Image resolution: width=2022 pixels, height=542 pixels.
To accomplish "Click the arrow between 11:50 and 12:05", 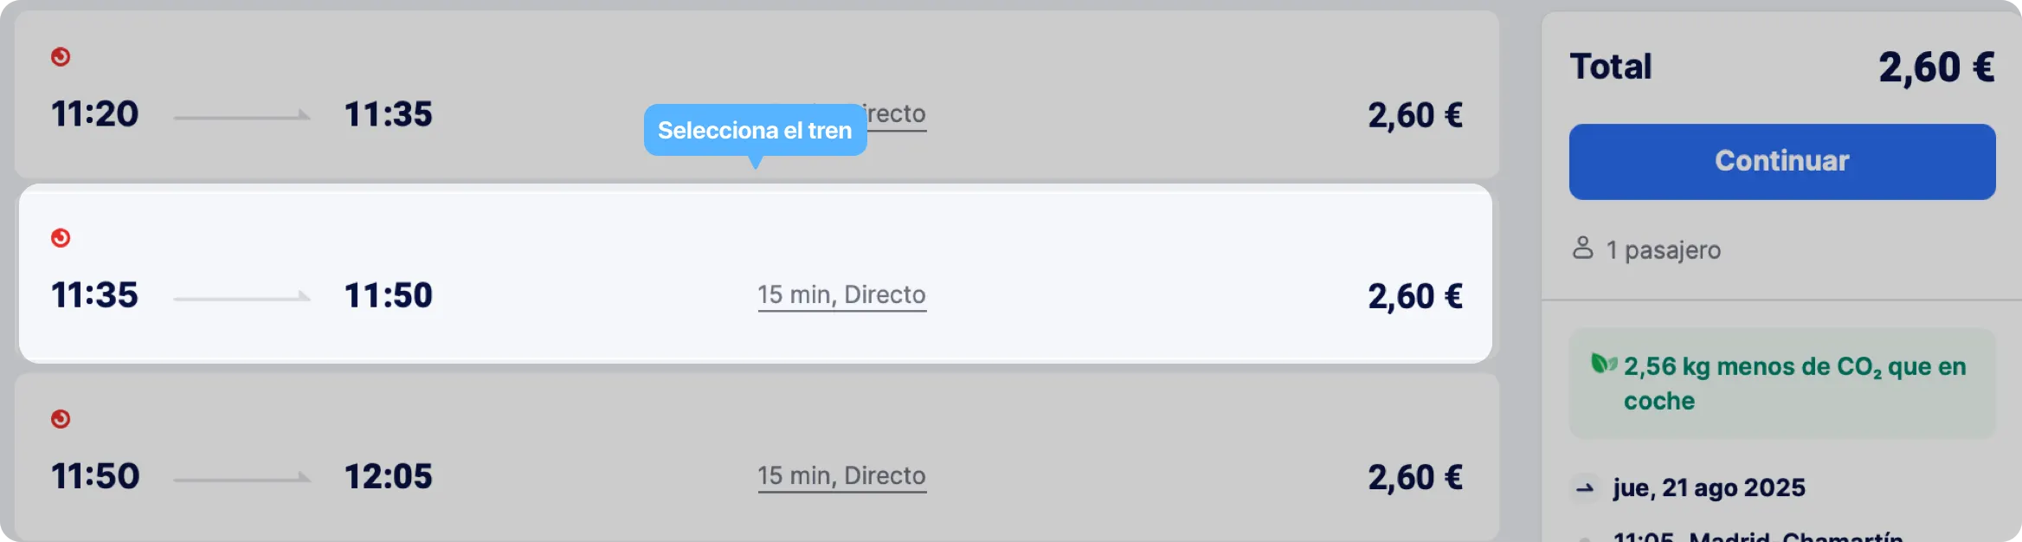I will (242, 478).
